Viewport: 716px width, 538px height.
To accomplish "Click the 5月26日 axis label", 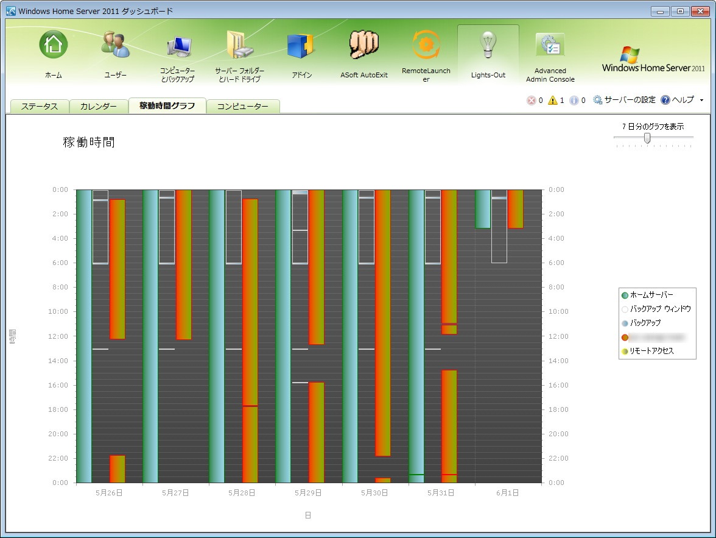I will 108,493.
